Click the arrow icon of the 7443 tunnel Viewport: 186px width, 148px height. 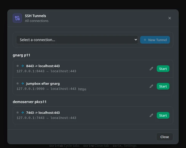point(22,113)
